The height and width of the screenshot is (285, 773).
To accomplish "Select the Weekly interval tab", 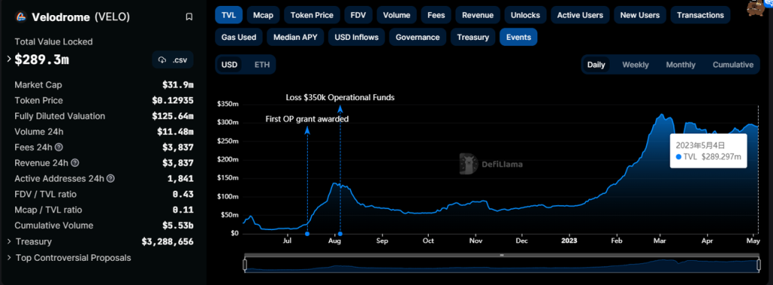I will point(635,65).
